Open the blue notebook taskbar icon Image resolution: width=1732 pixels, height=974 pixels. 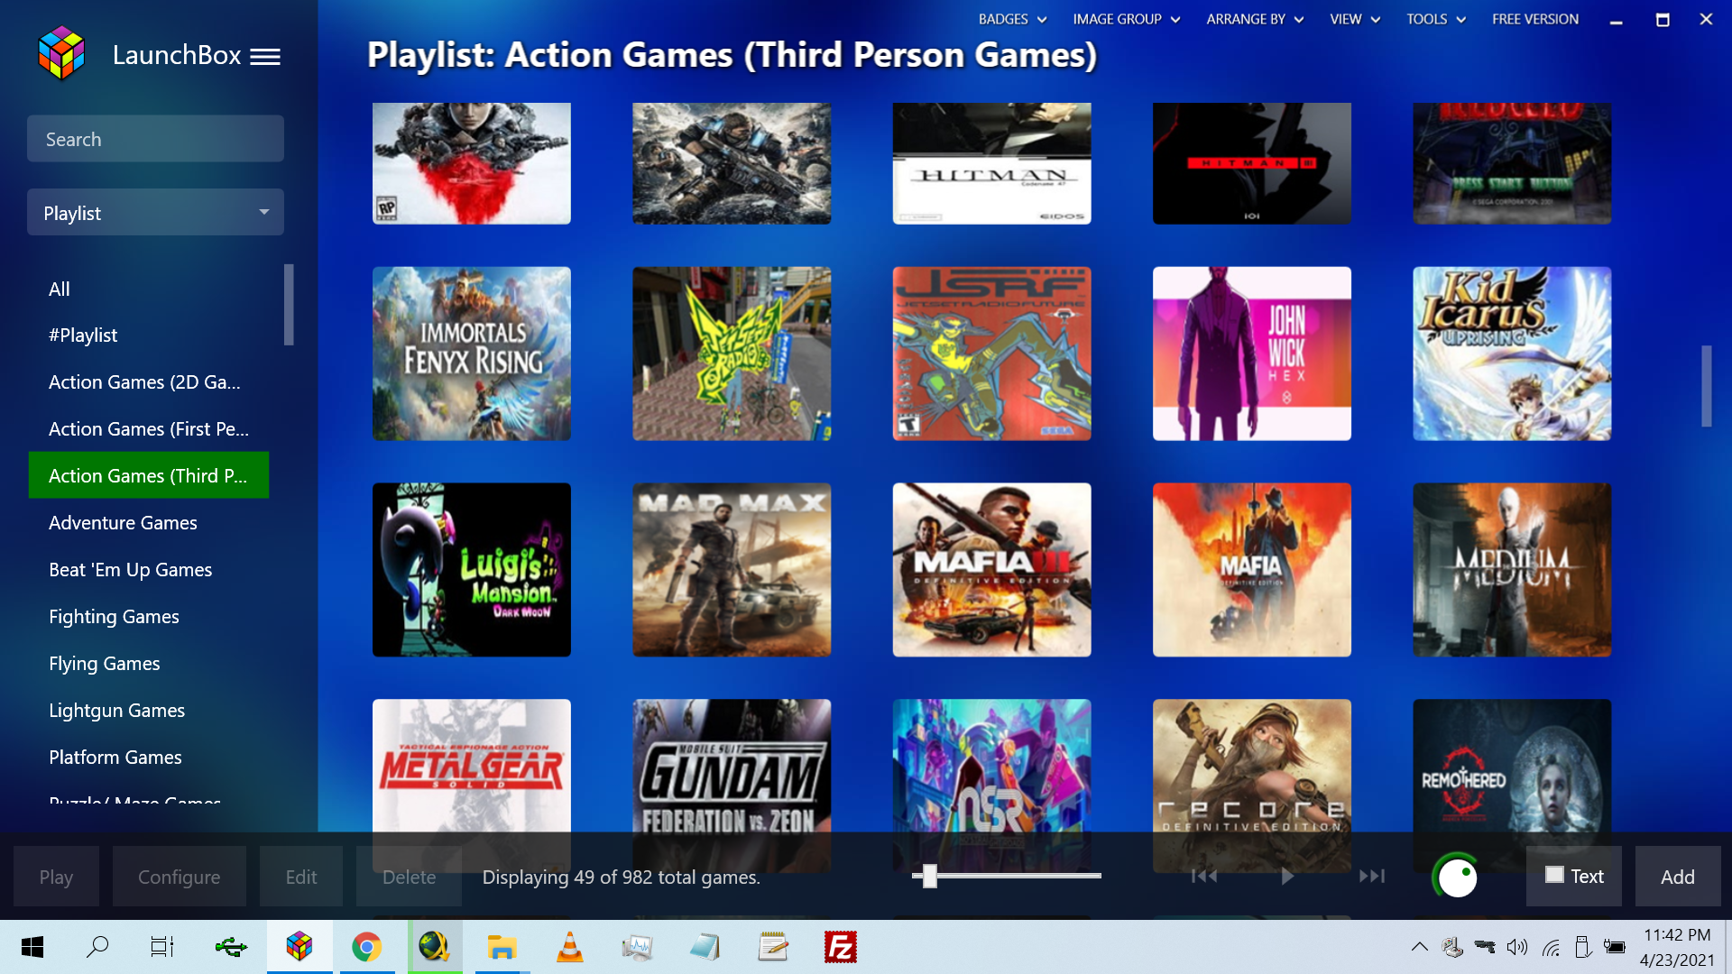(x=705, y=947)
